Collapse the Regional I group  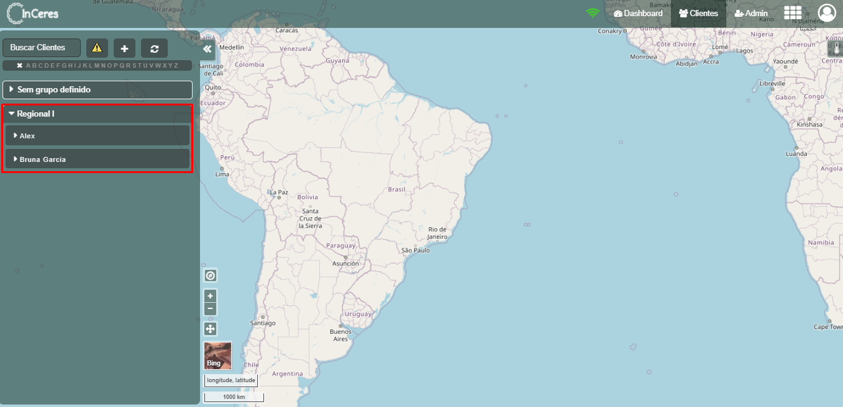click(x=98, y=114)
